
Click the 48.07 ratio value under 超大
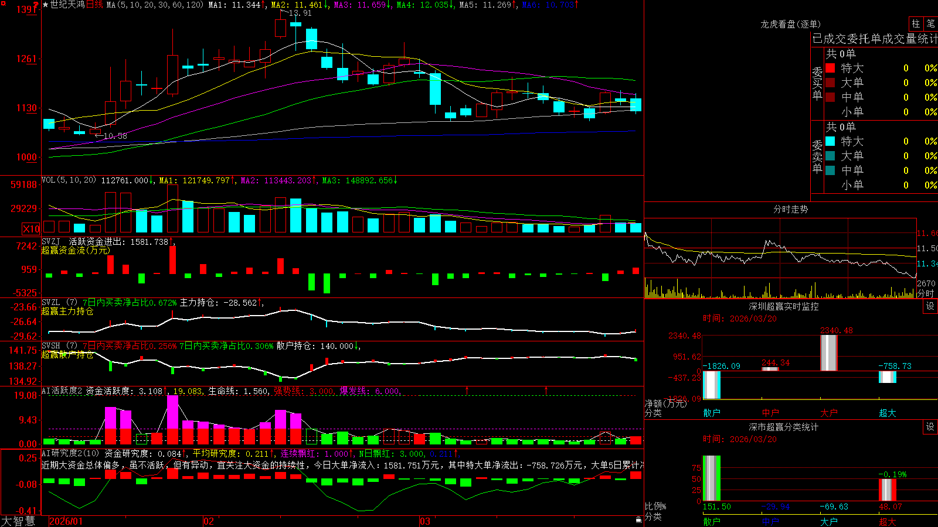tap(891, 507)
